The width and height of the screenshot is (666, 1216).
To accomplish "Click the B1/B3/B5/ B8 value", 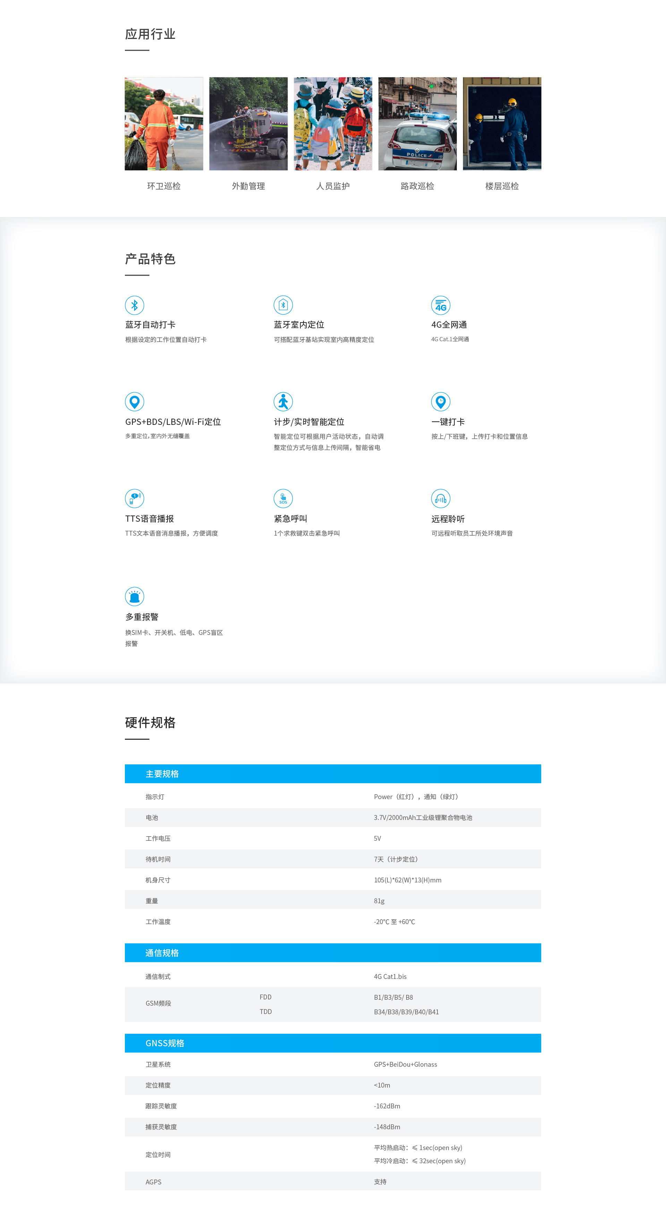I will tap(393, 997).
